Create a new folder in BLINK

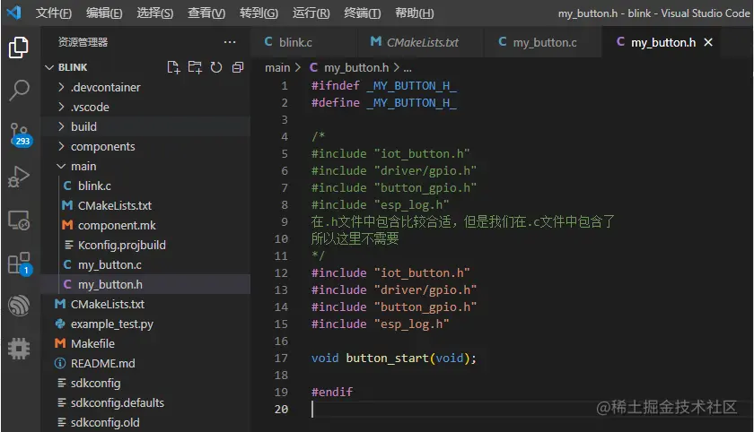click(195, 67)
